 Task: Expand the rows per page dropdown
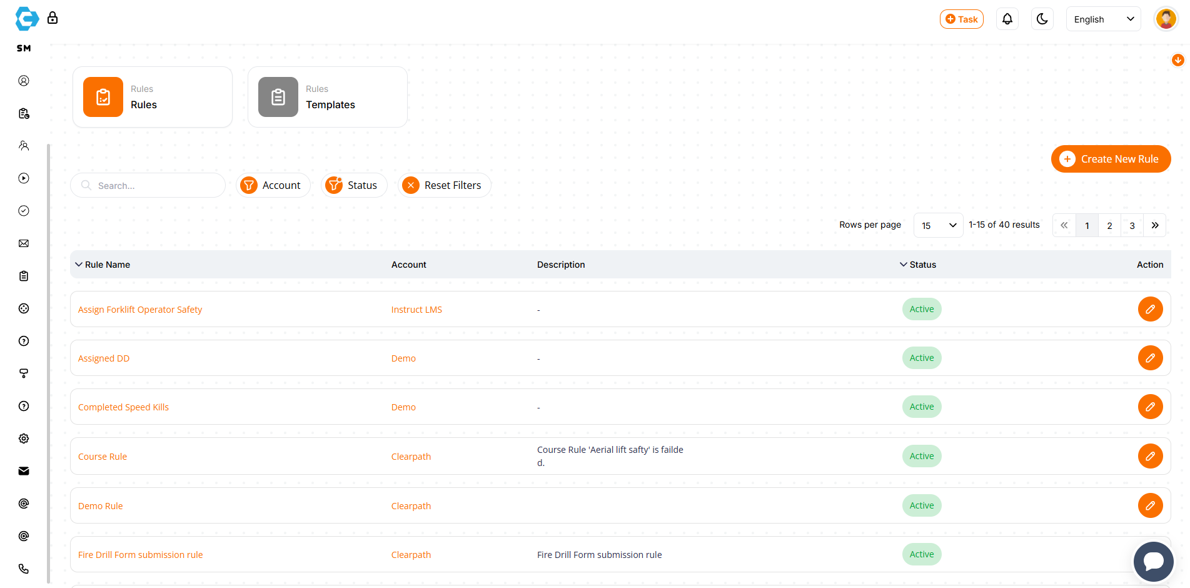[x=938, y=225]
